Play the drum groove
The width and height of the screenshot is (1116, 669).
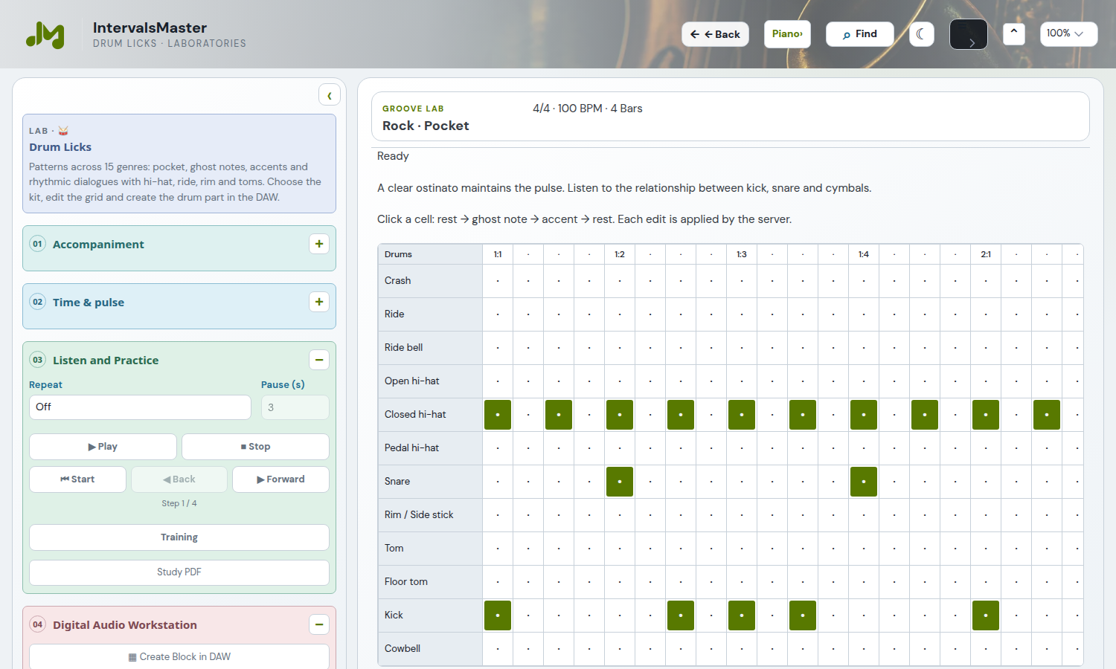tap(103, 447)
